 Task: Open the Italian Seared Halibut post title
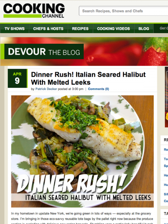(x=88, y=78)
